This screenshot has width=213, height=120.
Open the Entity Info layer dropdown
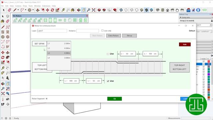click(211, 25)
